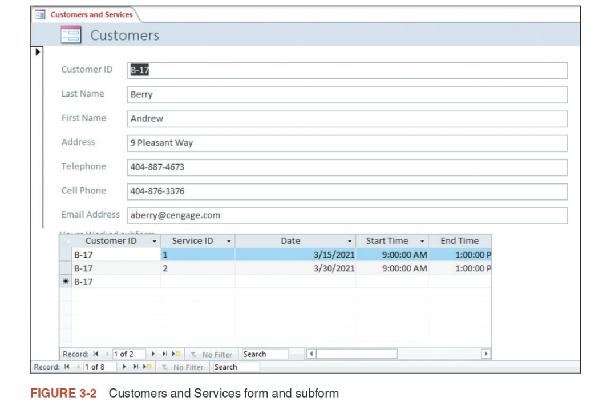The height and width of the screenshot is (413, 611).
Task: Click End Time cell in the 3/15/2021 row
Action: (x=460, y=255)
